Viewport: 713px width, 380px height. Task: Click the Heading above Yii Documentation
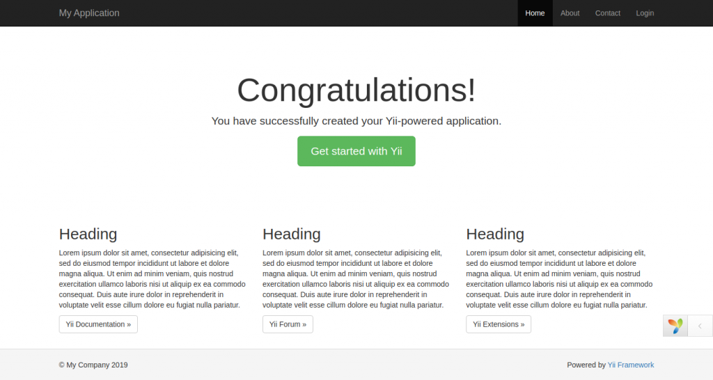(88, 234)
